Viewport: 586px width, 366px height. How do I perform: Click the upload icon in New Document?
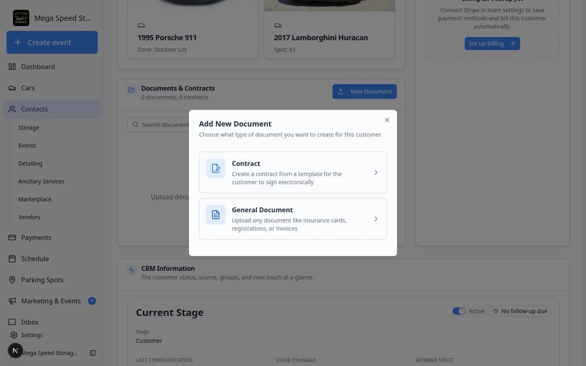pyautogui.click(x=341, y=91)
